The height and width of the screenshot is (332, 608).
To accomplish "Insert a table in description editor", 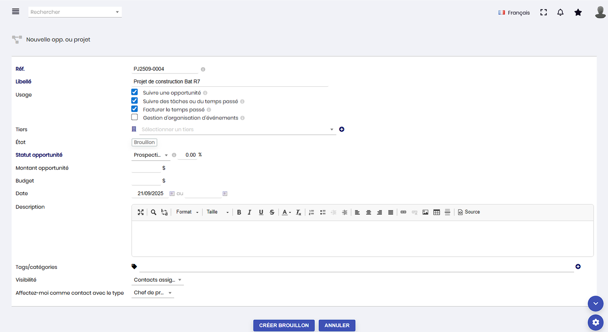I will pos(437,212).
